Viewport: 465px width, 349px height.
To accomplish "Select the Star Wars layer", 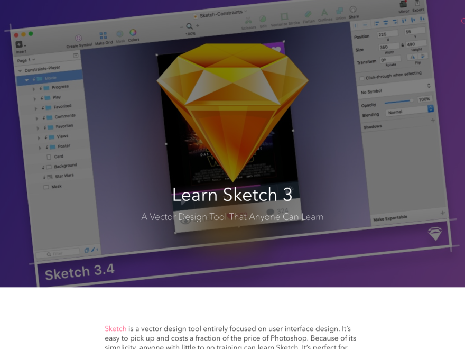I will (x=64, y=176).
